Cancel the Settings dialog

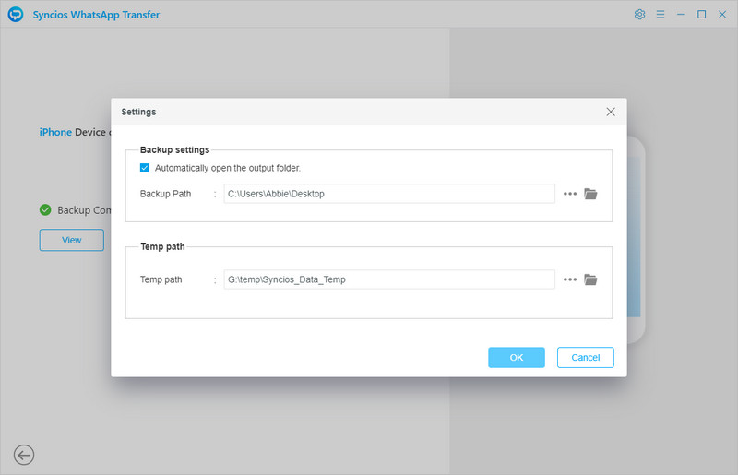click(x=586, y=357)
